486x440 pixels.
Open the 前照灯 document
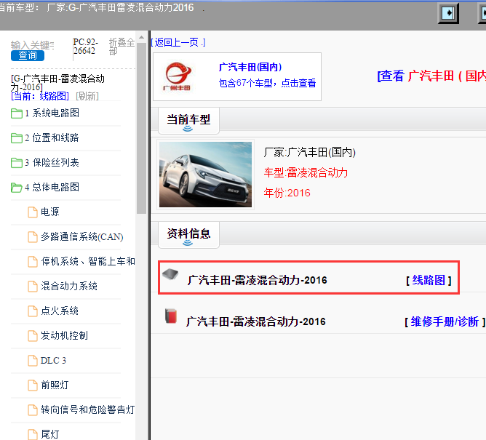click(x=55, y=385)
